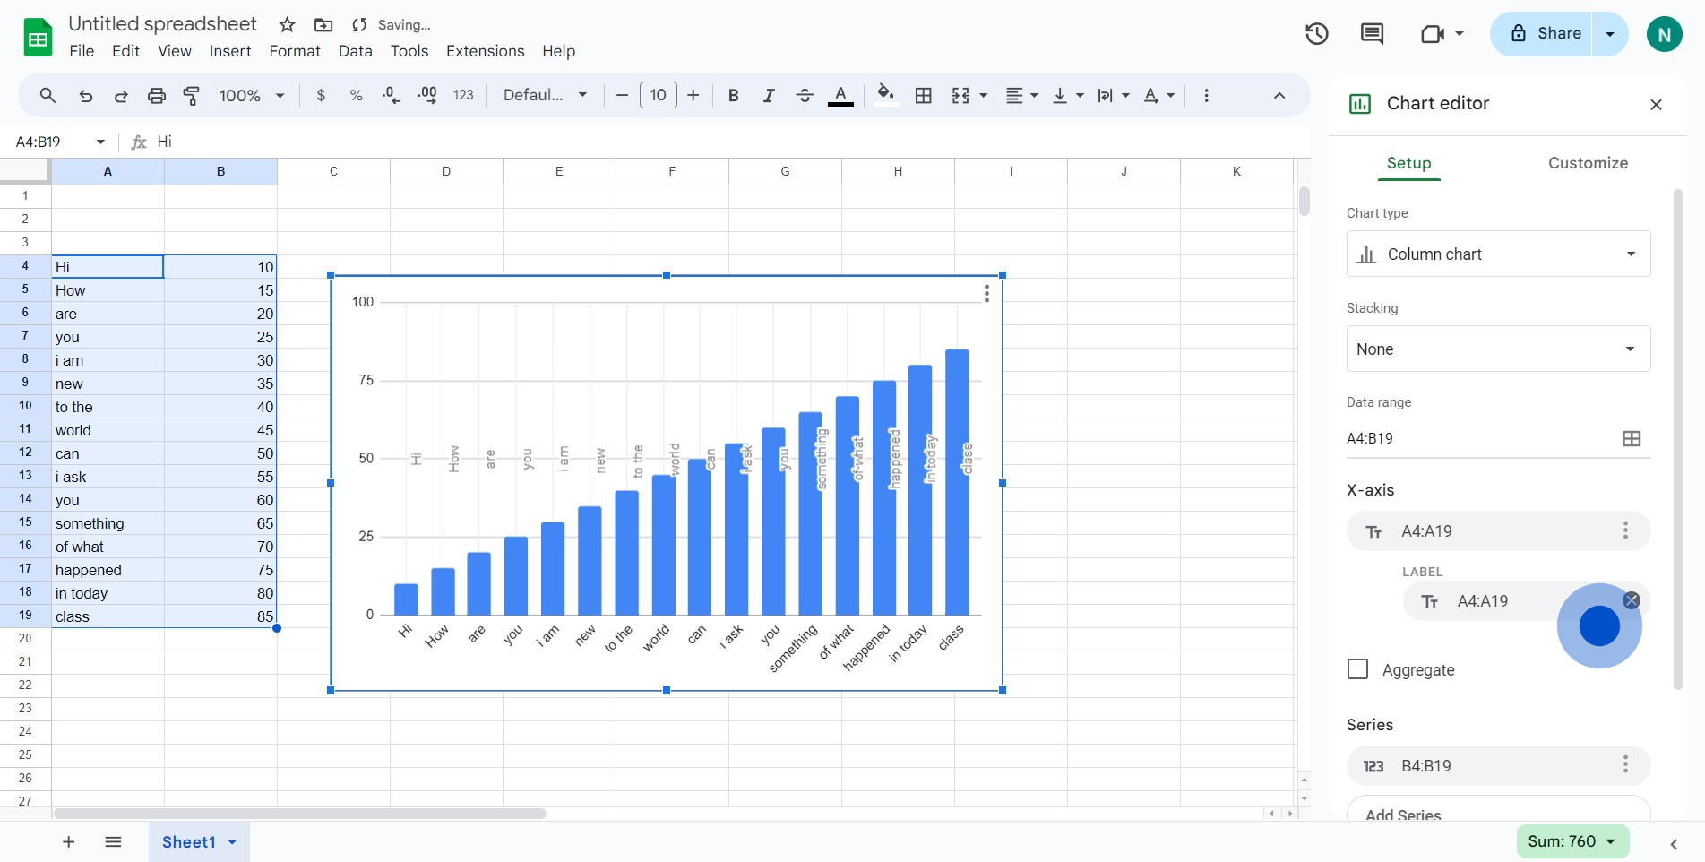Open chart three-dot options menu

point(986,294)
